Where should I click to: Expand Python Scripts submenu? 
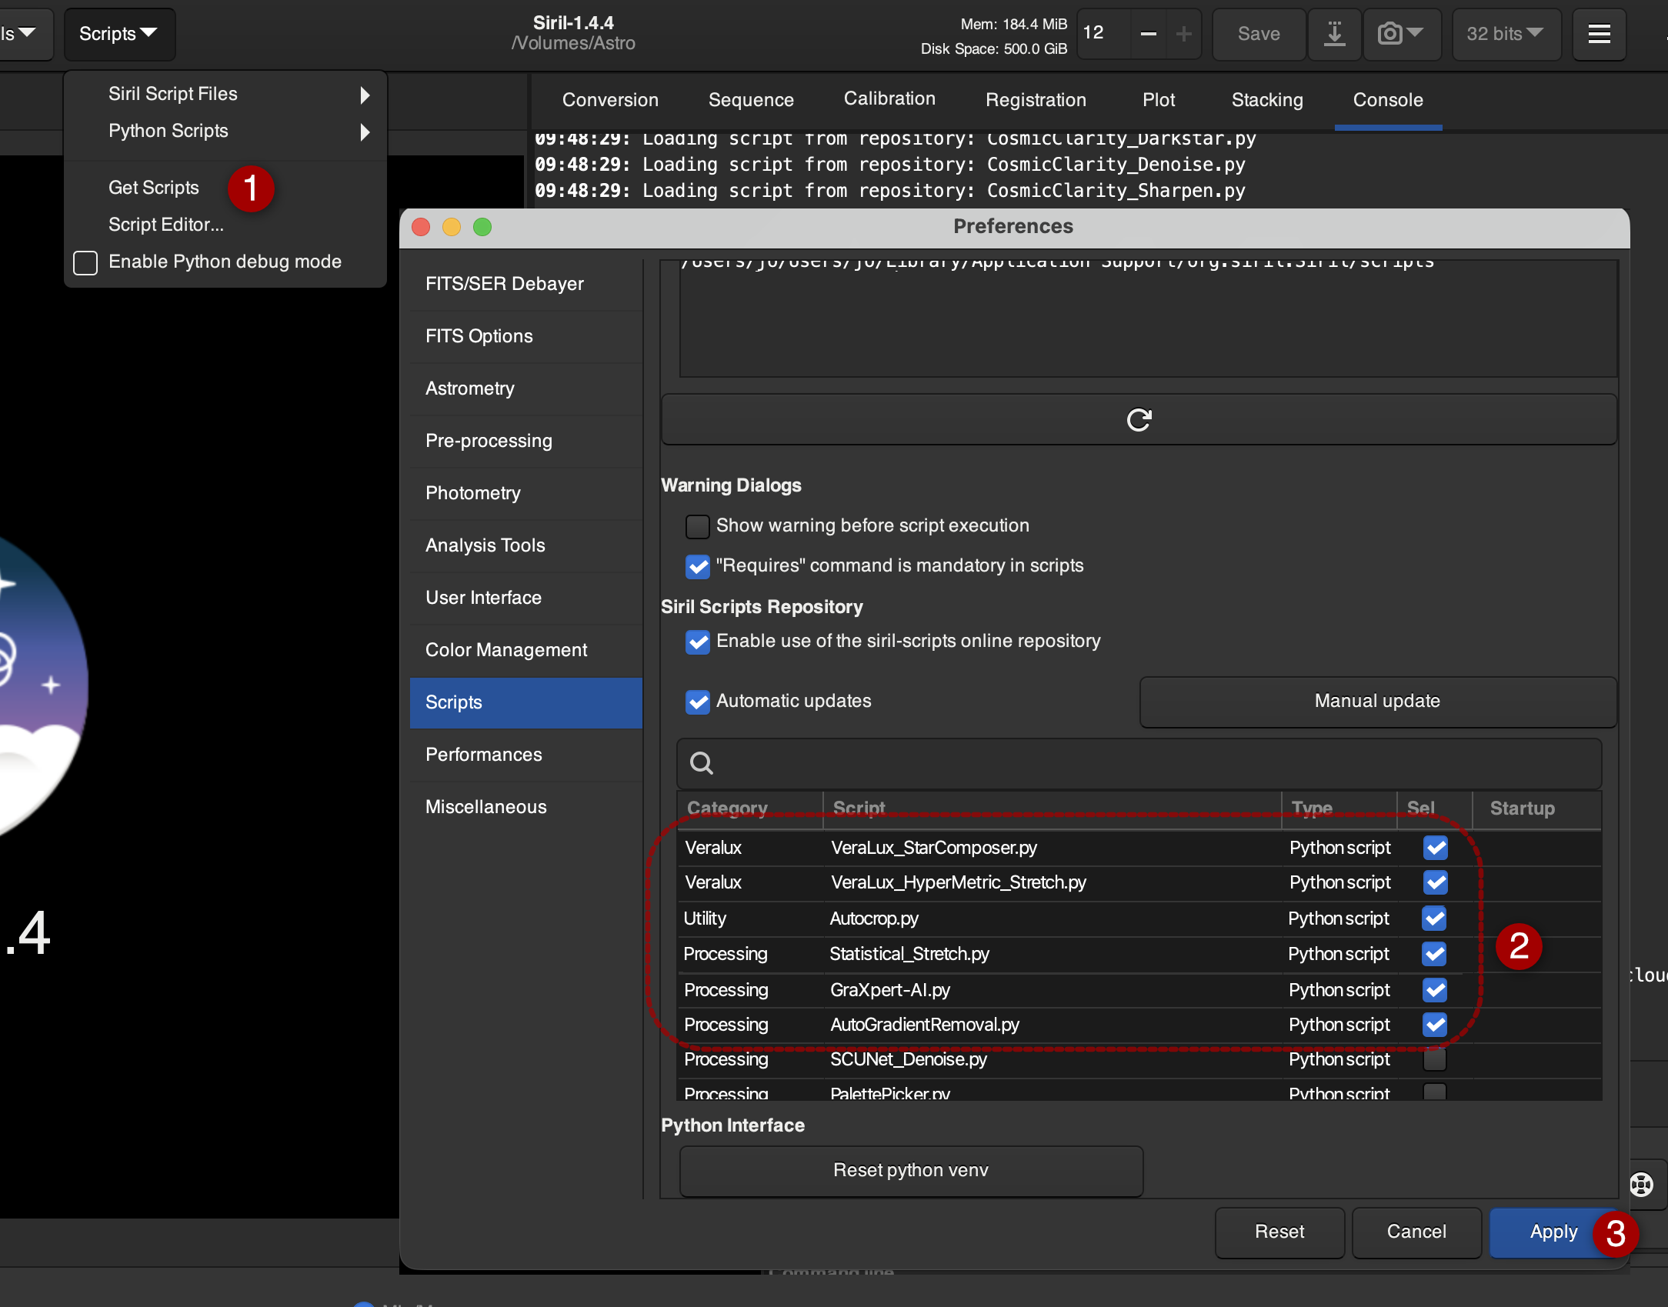225,131
